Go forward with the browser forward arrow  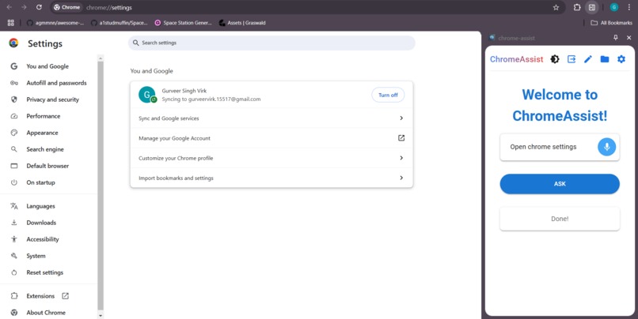24,7
